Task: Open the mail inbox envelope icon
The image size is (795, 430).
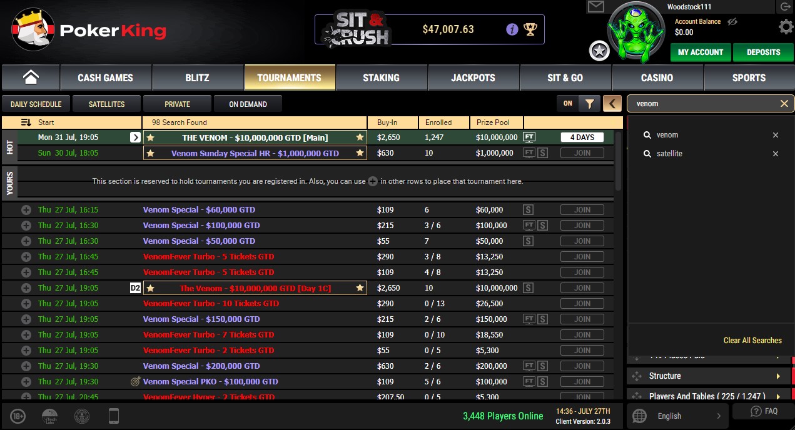Action: tap(596, 7)
